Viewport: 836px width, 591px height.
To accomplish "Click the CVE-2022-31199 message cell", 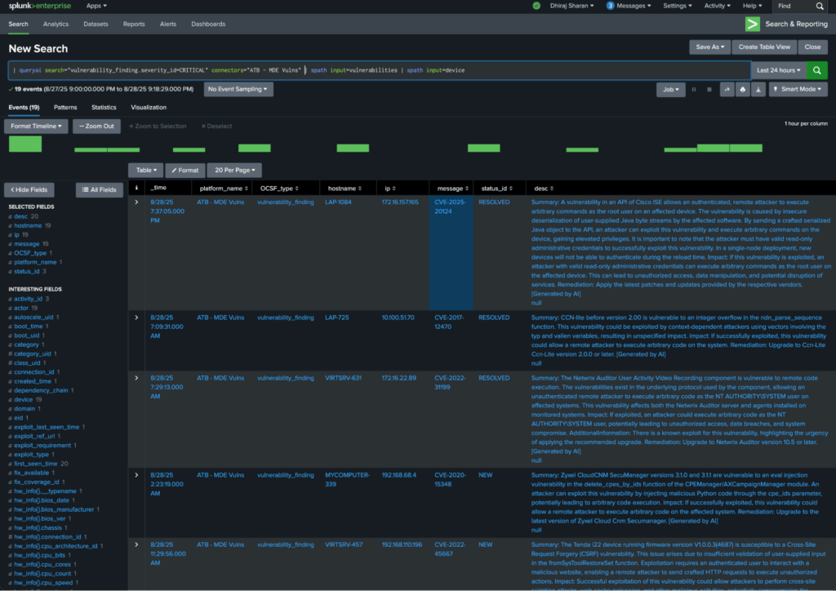I will click(451, 383).
